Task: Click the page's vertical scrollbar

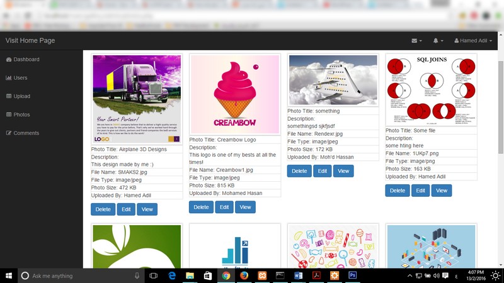Action: click(500, 126)
